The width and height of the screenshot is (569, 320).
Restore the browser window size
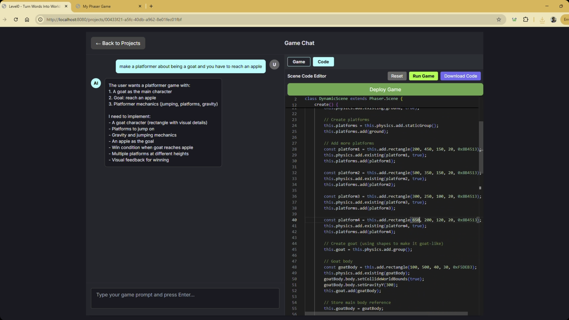click(x=561, y=6)
